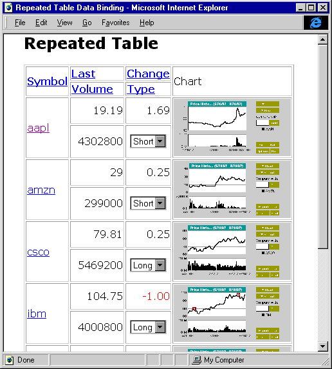Viewport: 332px width, 369px height.
Task: Click the Done status text
Action: click(26, 360)
